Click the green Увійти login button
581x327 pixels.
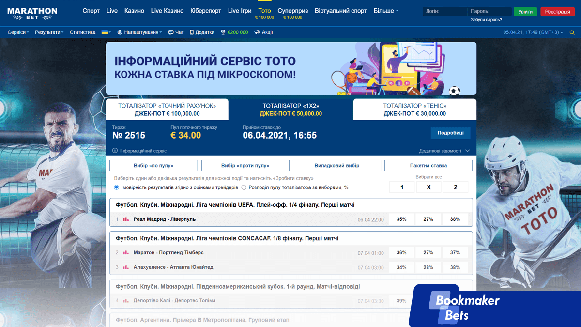click(525, 12)
